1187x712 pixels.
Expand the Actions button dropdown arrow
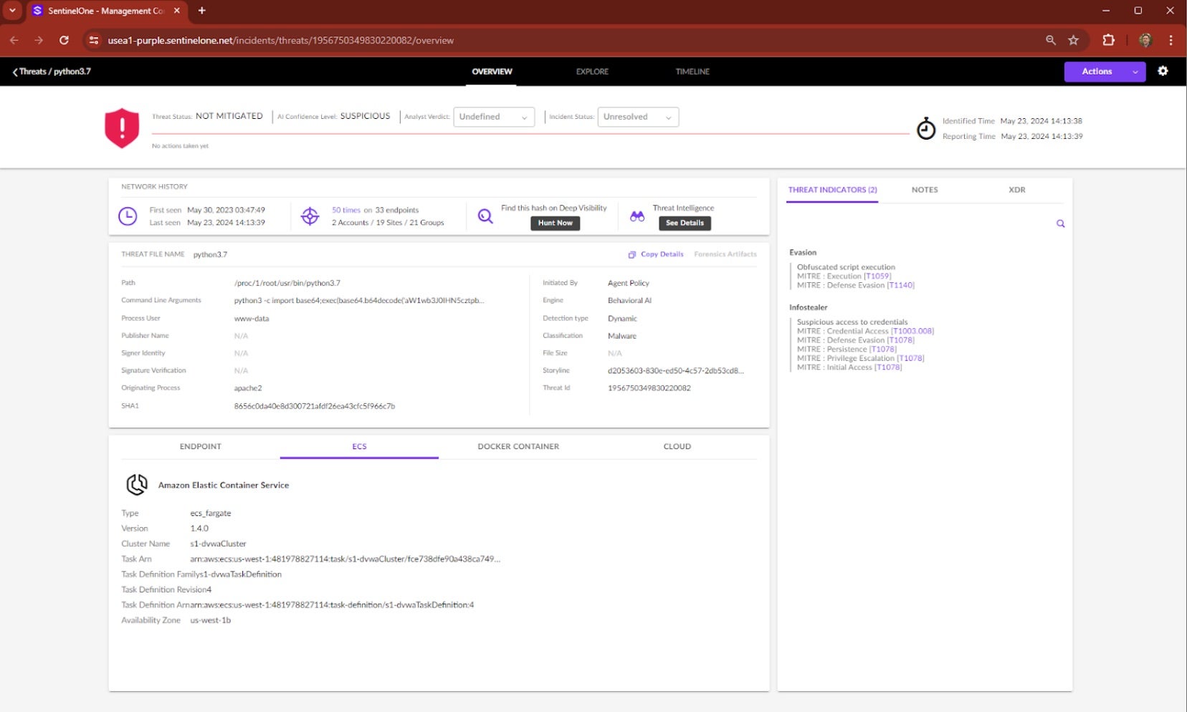click(1135, 72)
